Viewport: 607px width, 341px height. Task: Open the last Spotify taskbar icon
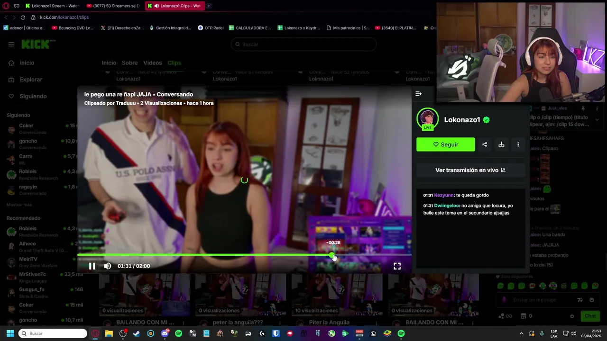click(x=401, y=333)
